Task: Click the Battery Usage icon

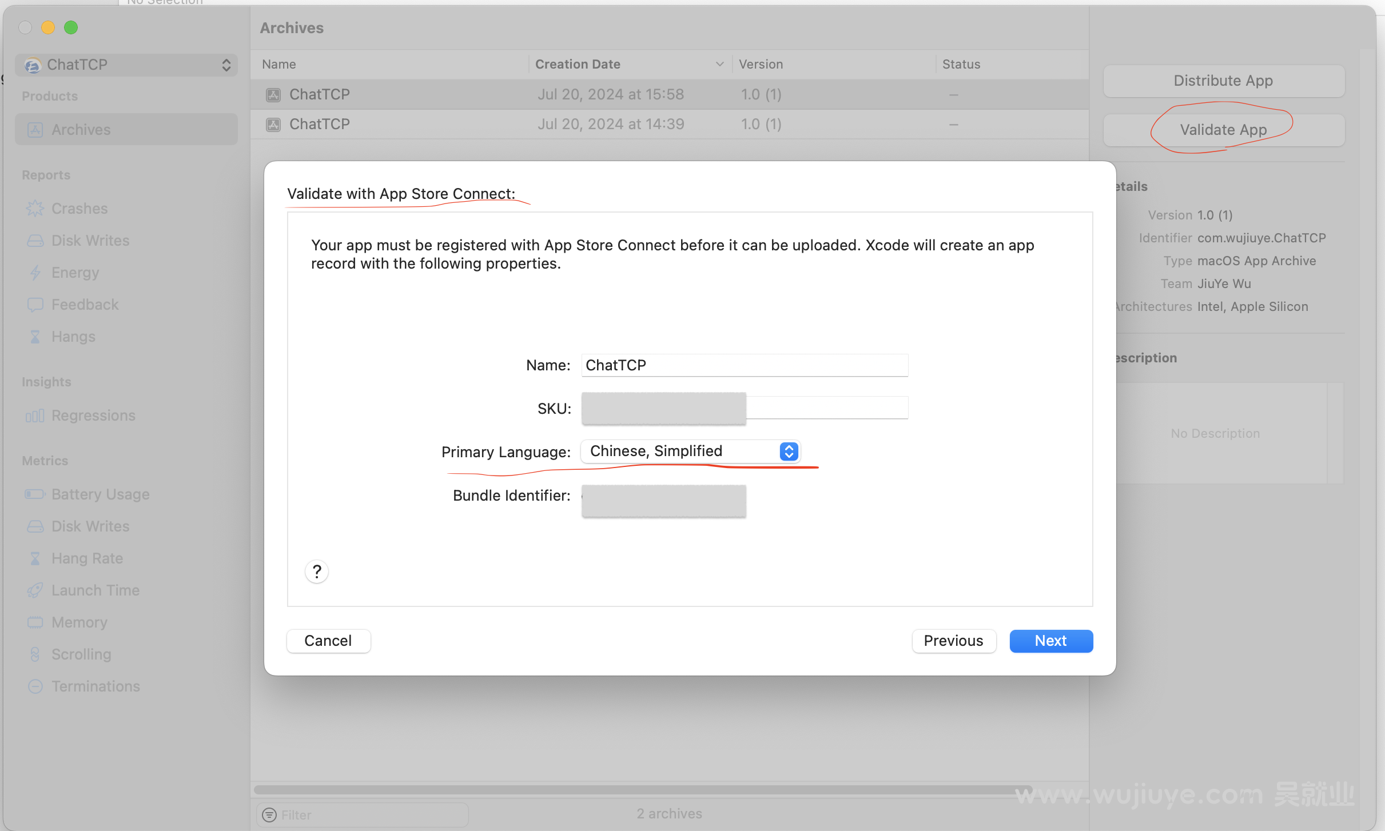Action: tap(35, 494)
